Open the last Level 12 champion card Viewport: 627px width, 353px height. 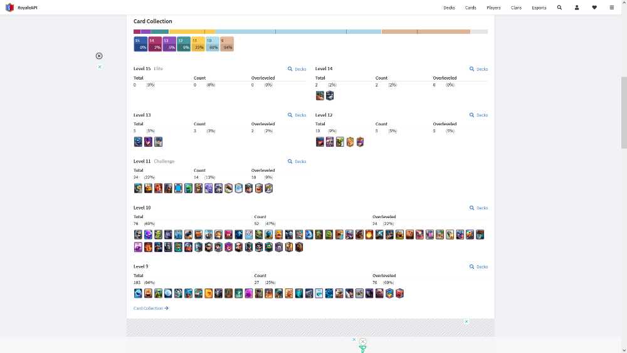[x=360, y=142]
